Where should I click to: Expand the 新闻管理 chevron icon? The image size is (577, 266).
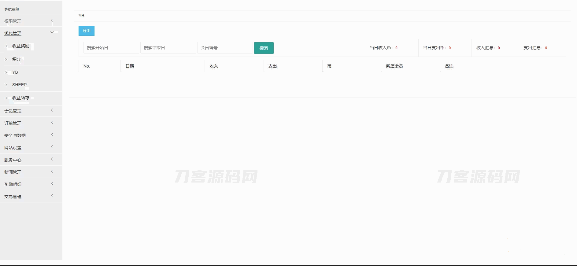click(x=52, y=172)
